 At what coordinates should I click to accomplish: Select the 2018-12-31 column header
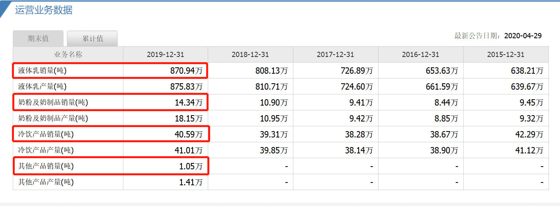pos(250,55)
